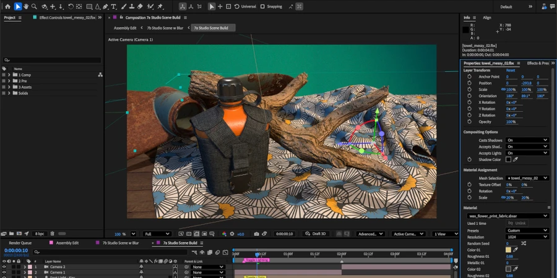The height and width of the screenshot is (278, 557).
Task: Expand the 3 Assets folder
Action: coord(9,87)
